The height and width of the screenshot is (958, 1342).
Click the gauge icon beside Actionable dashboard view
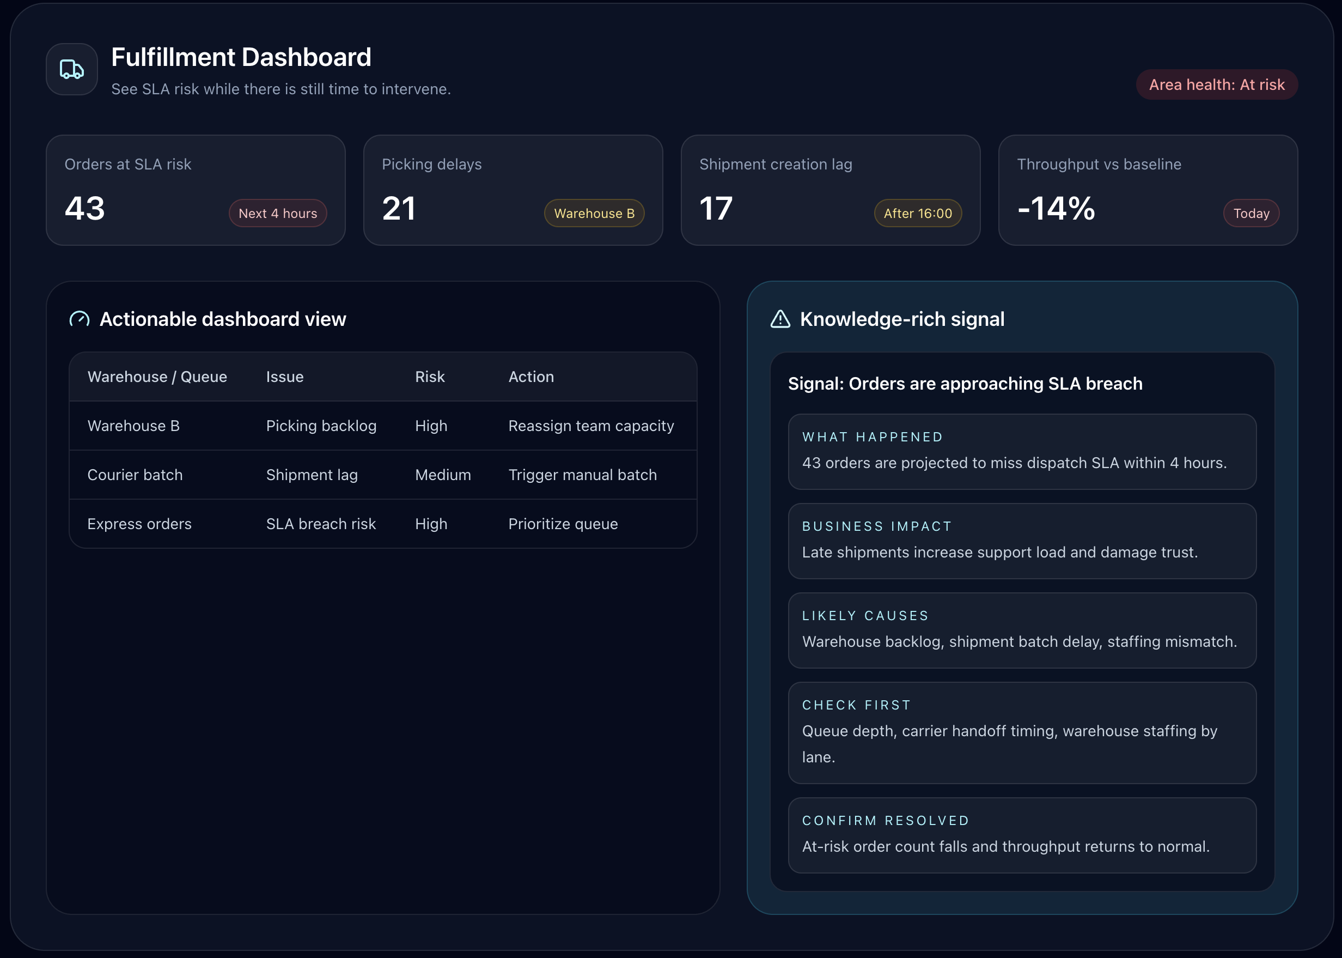point(80,319)
